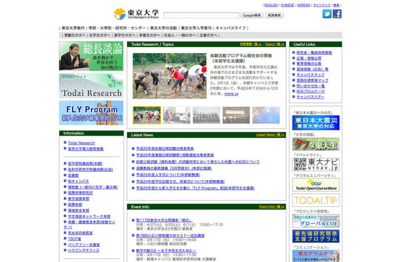Open キャンパスマップ in Useful Links
The height and width of the screenshot is (262, 400).
point(310,75)
